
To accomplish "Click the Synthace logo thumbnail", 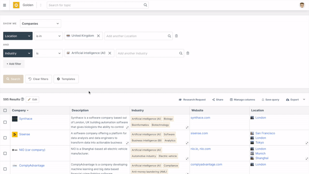I will coord(15,119).
